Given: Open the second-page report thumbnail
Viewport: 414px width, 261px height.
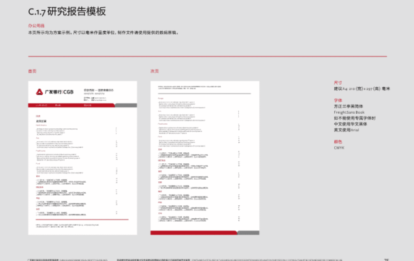Looking at the screenshot, I should [205, 158].
